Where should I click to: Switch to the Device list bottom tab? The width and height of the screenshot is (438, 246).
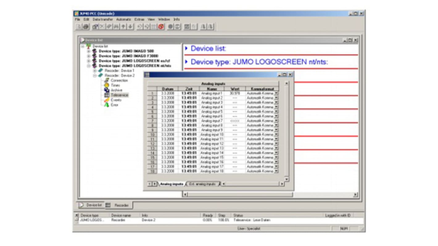click(x=91, y=205)
